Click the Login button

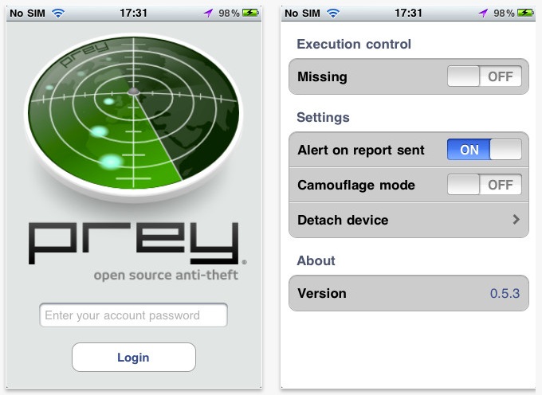tap(134, 357)
